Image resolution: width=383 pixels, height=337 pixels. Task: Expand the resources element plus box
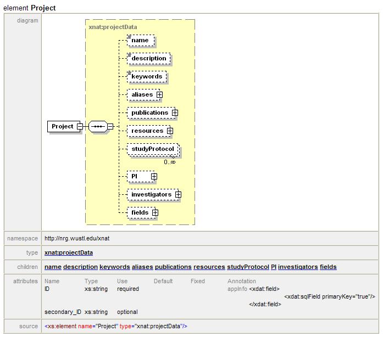click(170, 131)
